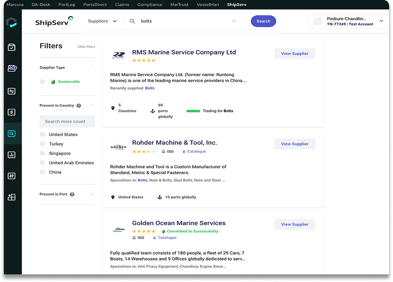Collapse the Supplier Type filter section

point(92,67)
